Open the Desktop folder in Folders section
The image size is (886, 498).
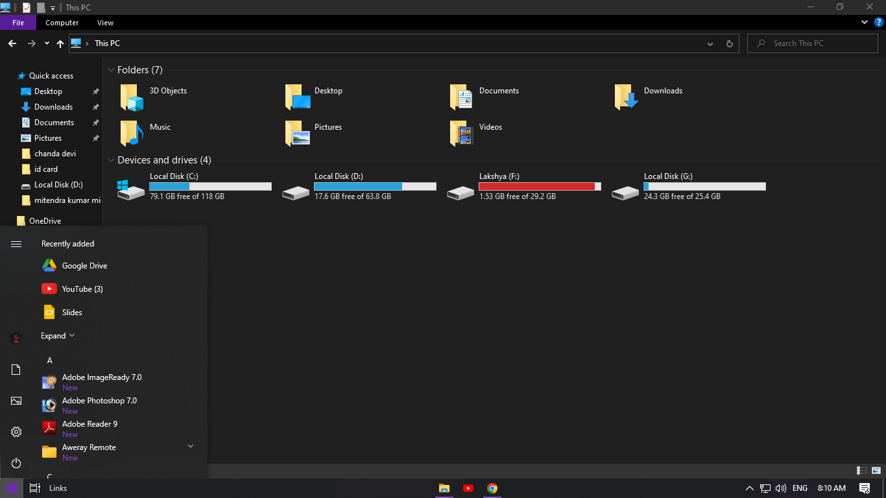point(298,97)
